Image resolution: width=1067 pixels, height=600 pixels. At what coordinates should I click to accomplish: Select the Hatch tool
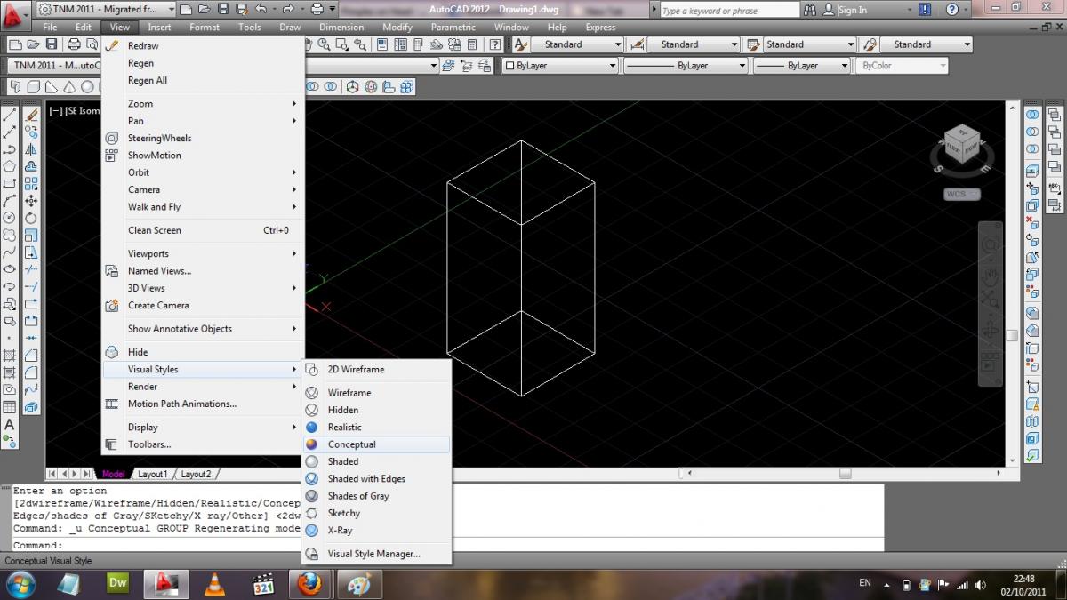point(9,356)
